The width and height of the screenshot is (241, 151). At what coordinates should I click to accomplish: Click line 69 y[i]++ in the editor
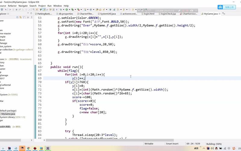click(x=78, y=78)
